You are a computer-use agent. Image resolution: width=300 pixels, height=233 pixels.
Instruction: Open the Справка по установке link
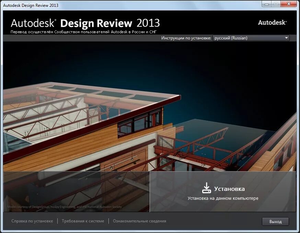click(x=32, y=221)
